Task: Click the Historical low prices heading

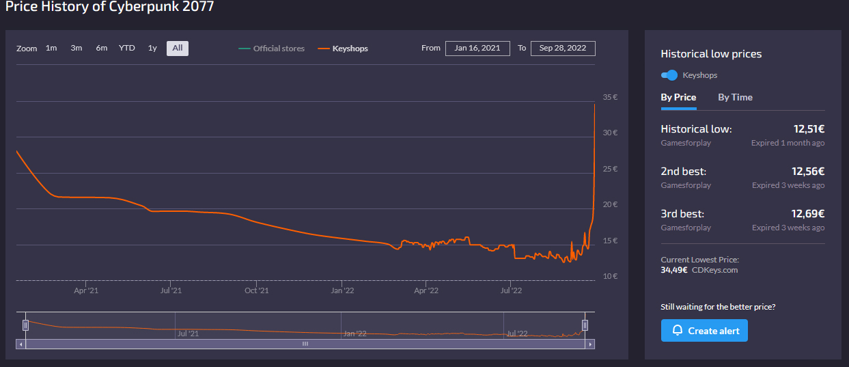Action: (x=711, y=54)
